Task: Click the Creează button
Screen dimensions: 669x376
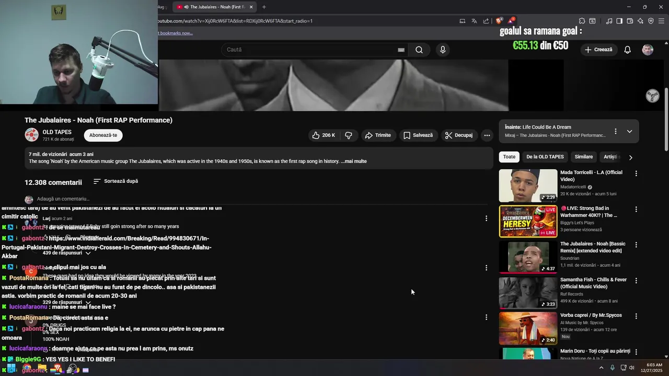Action: pyautogui.click(x=598, y=50)
